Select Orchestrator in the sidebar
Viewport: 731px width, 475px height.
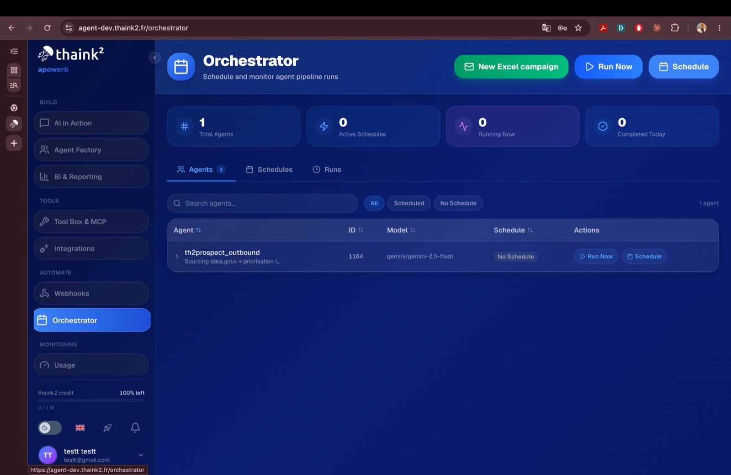pos(92,320)
